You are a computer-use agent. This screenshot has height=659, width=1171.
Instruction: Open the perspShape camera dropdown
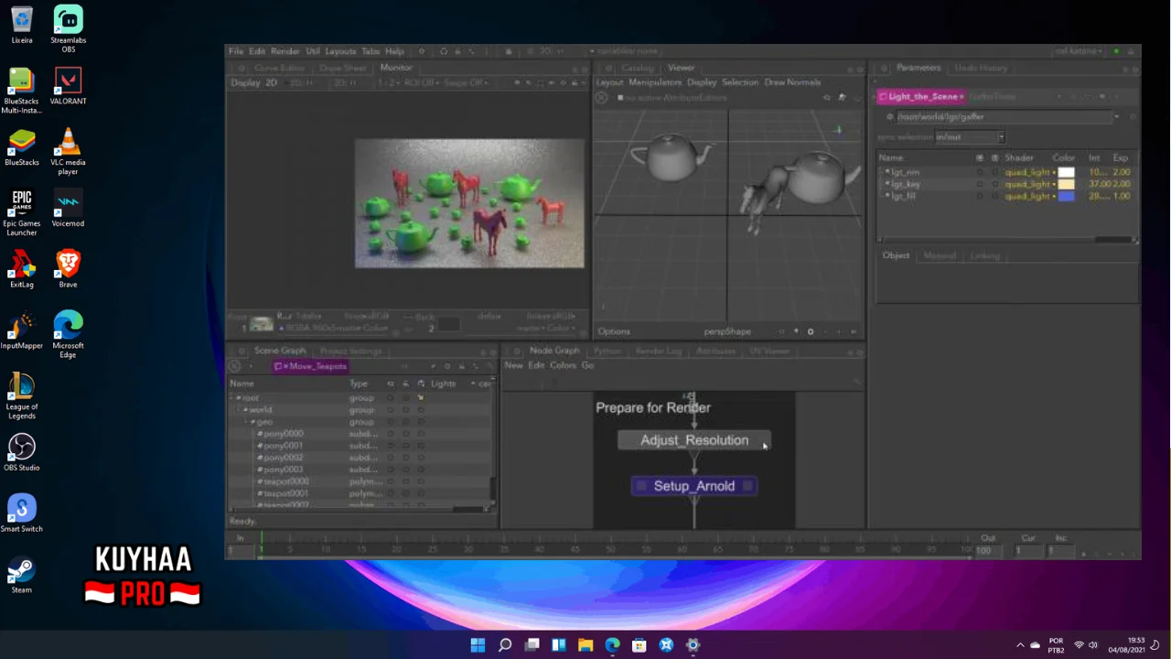pos(727,331)
